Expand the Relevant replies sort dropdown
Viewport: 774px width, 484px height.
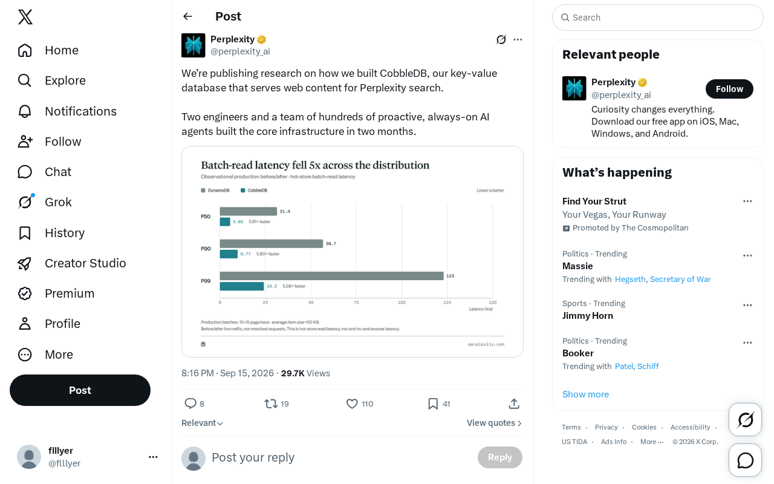coord(203,423)
